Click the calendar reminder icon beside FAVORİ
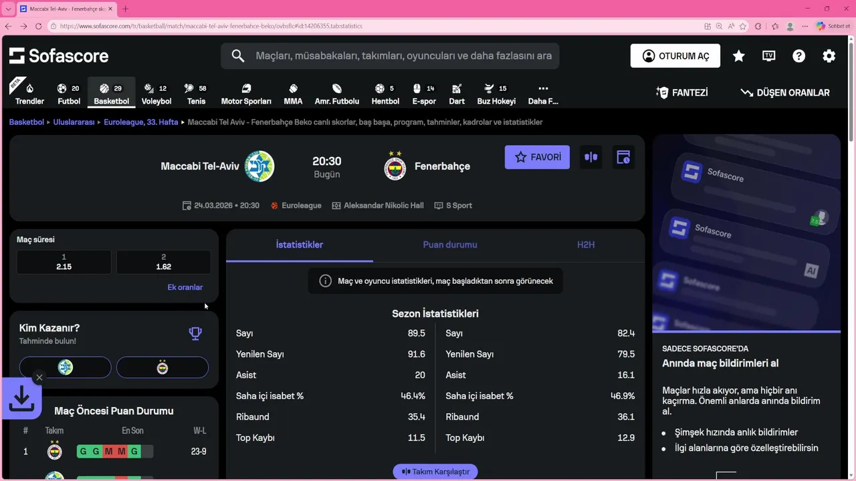The height and width of the screenshot is (481, 856). (x=623, y=157)
